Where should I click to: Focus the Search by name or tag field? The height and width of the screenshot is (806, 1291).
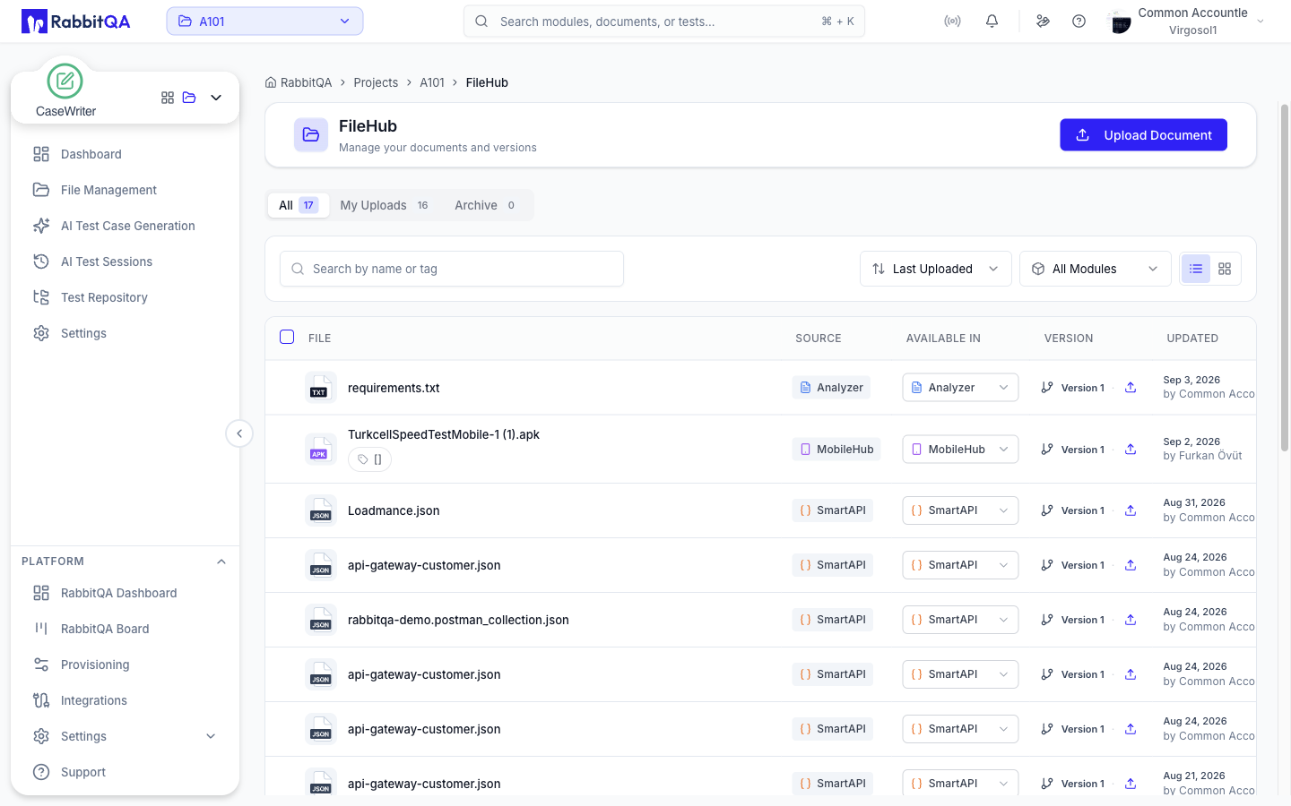coord(452,269)
